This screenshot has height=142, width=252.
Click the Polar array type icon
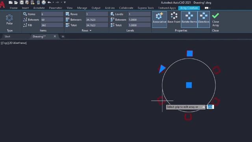[x=9, y=19]
